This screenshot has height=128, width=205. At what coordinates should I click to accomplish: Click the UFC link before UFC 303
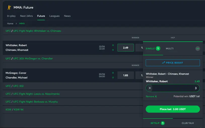8,59
